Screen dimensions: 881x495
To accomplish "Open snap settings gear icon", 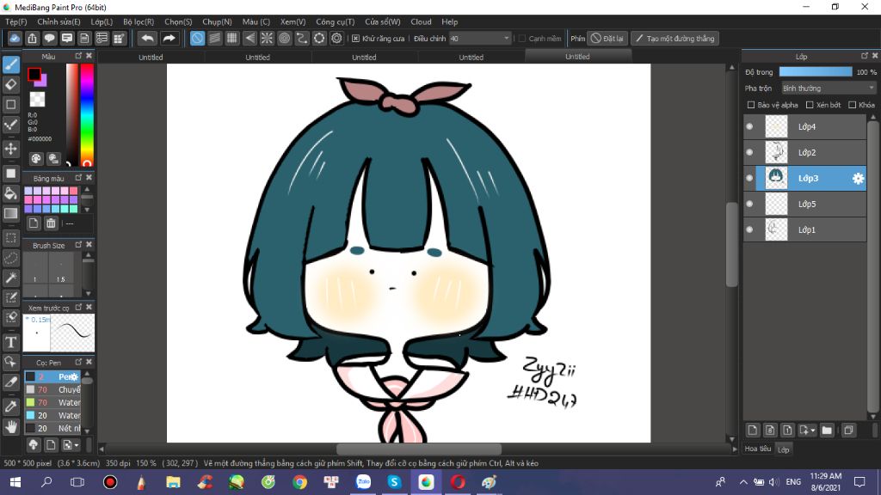I will pos(336,38).
